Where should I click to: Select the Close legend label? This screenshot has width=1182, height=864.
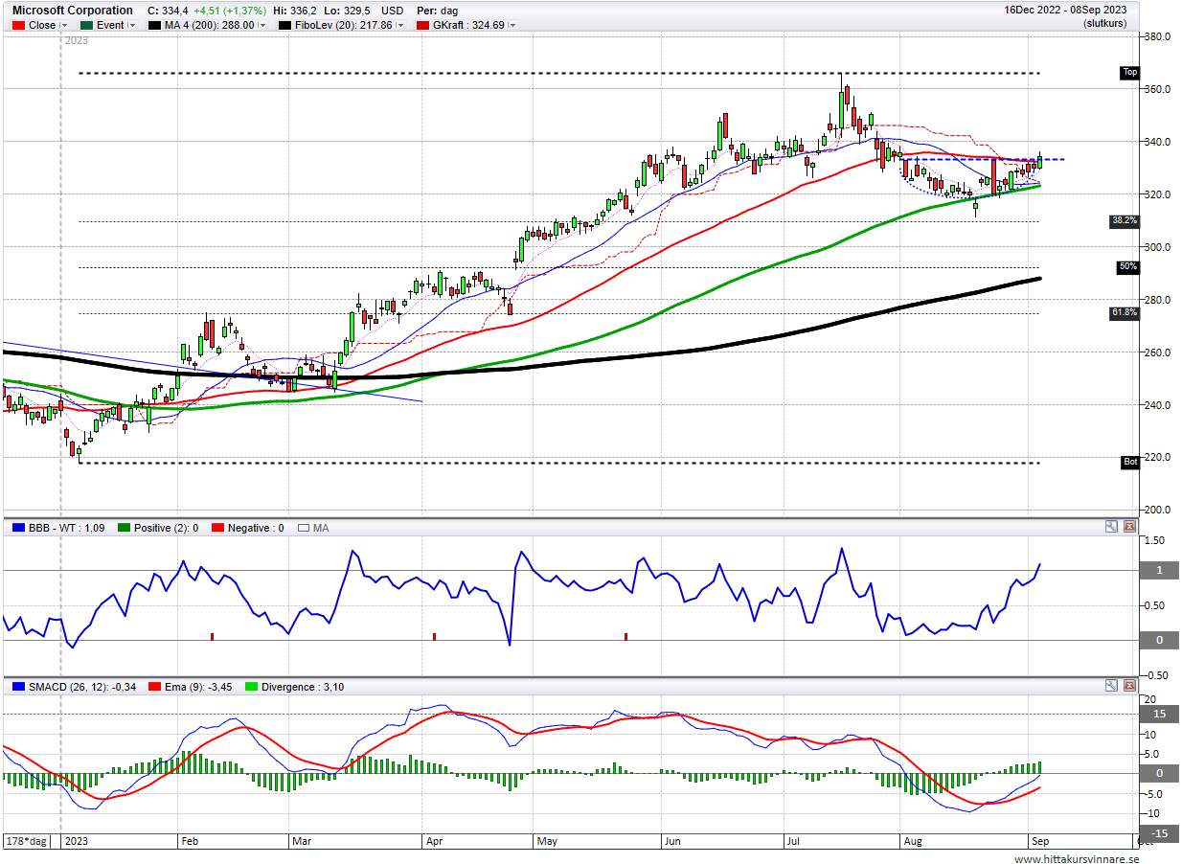pyautogui.click(x=42, y=26)
